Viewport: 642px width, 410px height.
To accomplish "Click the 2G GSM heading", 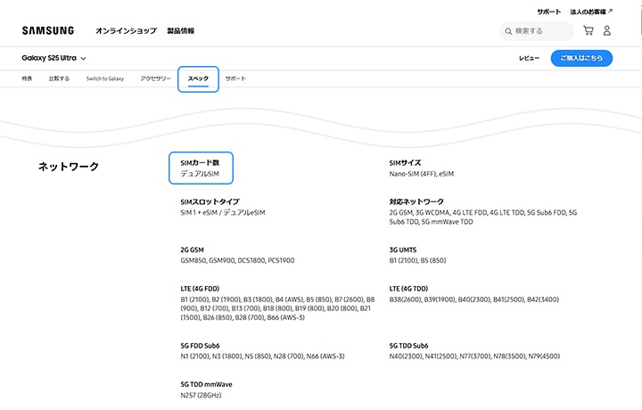I will [192, 250].
